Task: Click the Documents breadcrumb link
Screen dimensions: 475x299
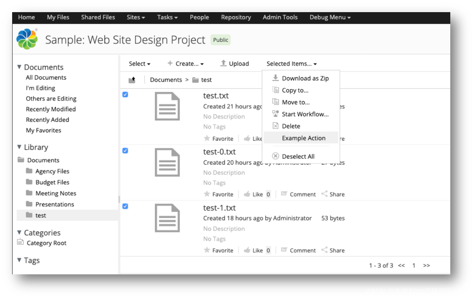Action: [166, 80]
